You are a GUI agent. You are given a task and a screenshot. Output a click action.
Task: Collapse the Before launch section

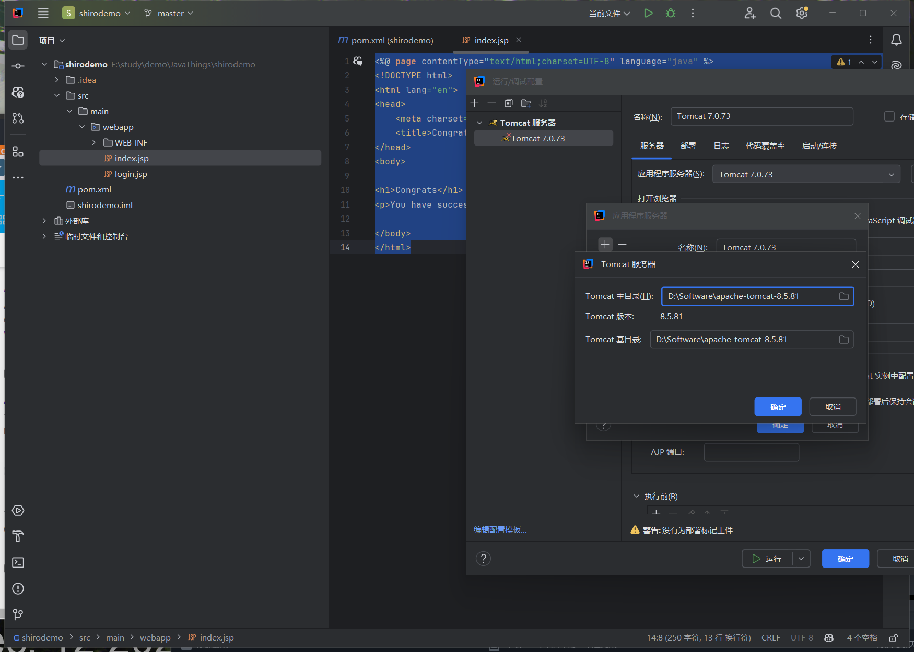tap(636, 496)
